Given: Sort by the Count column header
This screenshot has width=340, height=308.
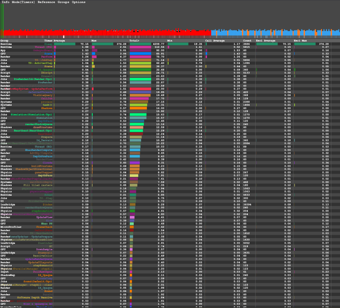Looking at the screenshot, I should click(x=247, y=41).
